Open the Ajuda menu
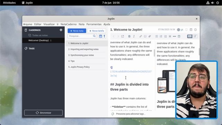The height and width of the screenshot is (125, 222). [106, 24]
